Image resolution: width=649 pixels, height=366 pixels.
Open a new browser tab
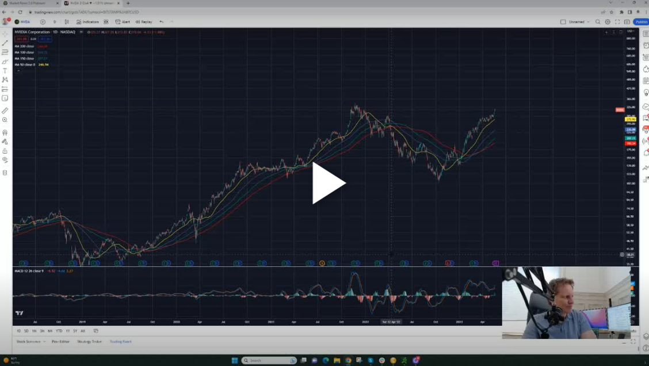128,3
